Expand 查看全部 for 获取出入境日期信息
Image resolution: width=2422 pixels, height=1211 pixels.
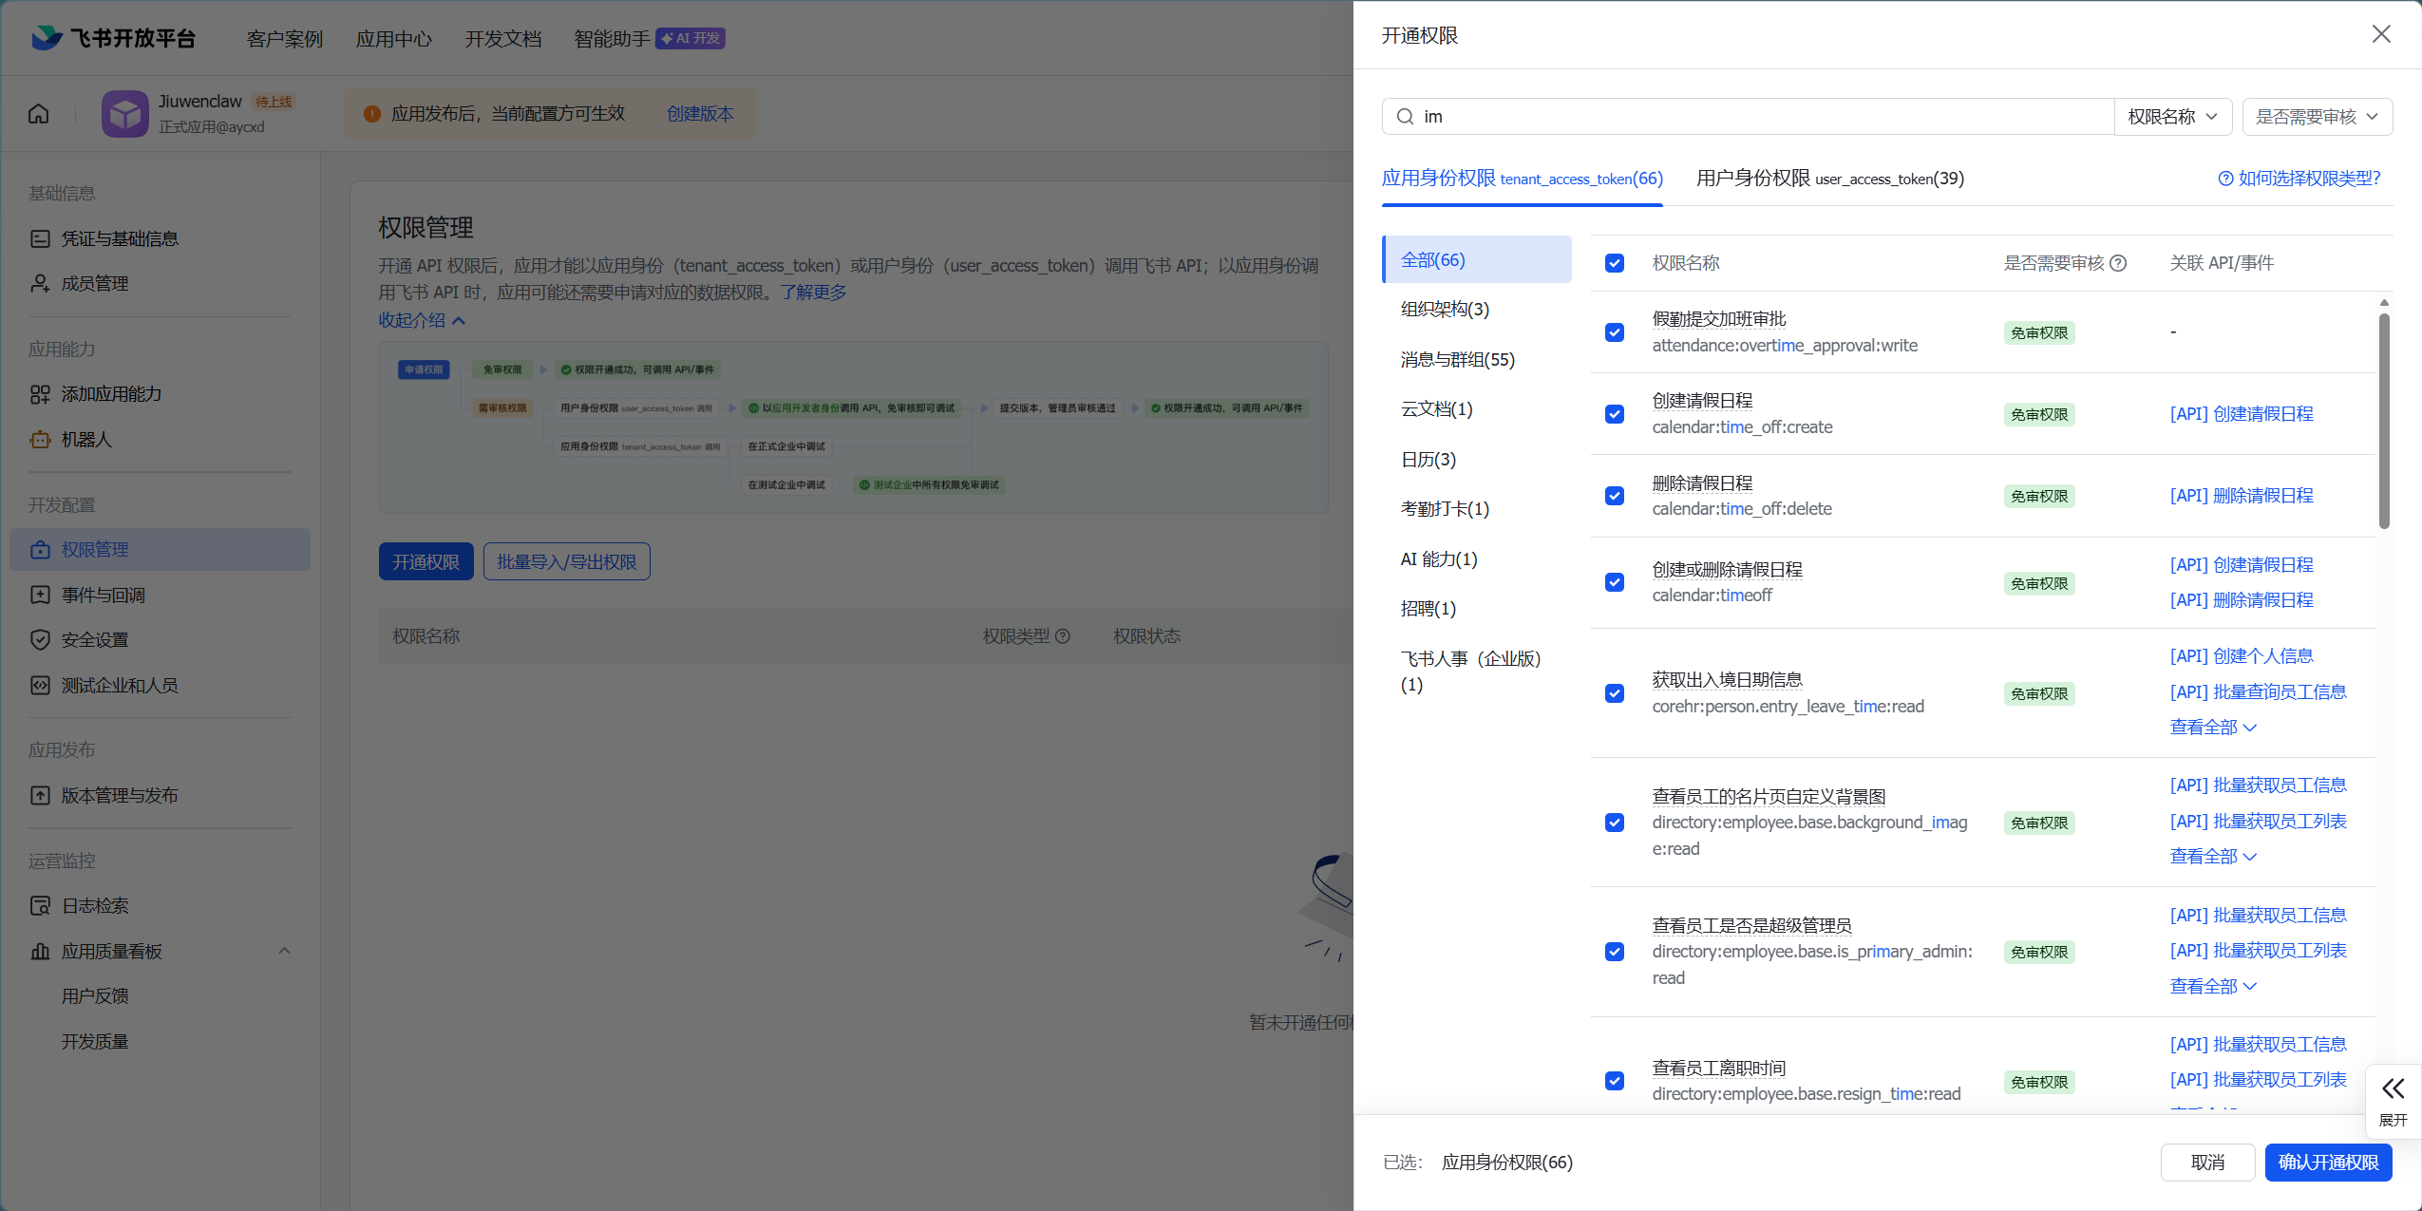pos(2212,728)
